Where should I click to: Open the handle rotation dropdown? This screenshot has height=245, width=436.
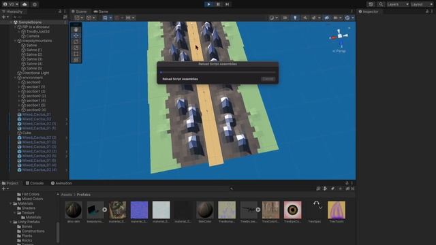point(91,18)
